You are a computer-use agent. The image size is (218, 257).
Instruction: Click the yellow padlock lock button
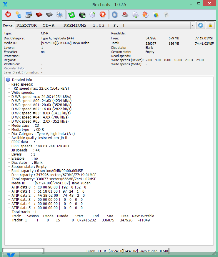coord(210,25)
